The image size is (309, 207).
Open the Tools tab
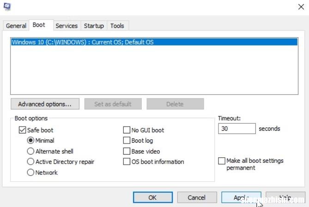click(117, 26)
